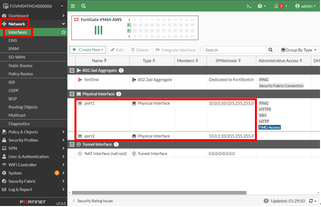Image resolution: width=321 pixels, height=207 pixels.
Task: Open the admin user menu
Action: click(x=305, y=6)
